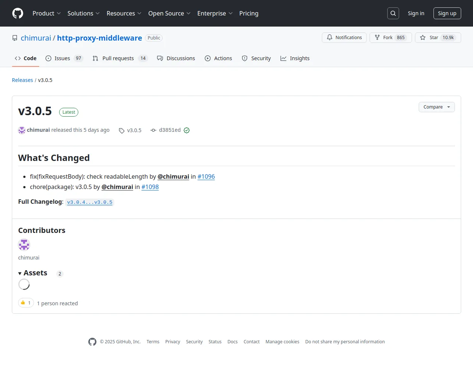Click the repository icon beside chimurai
Screen dimensions: 473x378
tap(15, 38)
